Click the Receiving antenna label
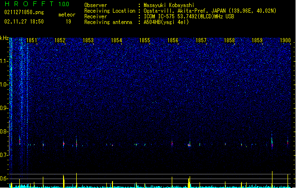Image resolution: width=296 pixels, height=188 pixels. tap(108, 22)
